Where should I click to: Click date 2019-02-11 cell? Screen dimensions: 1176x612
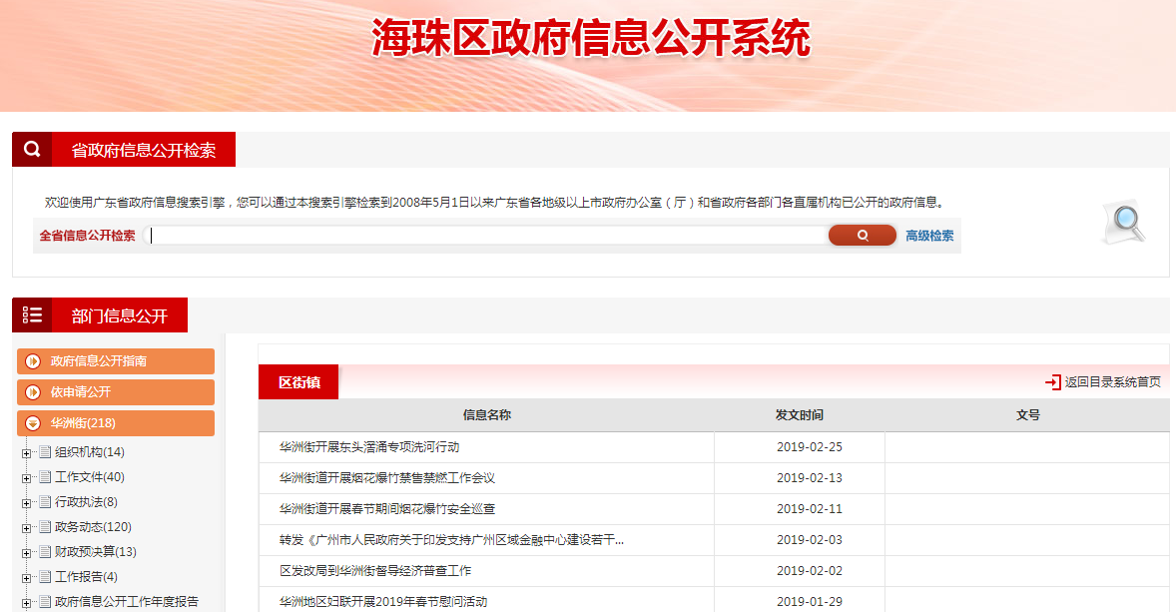pos(810,508)
